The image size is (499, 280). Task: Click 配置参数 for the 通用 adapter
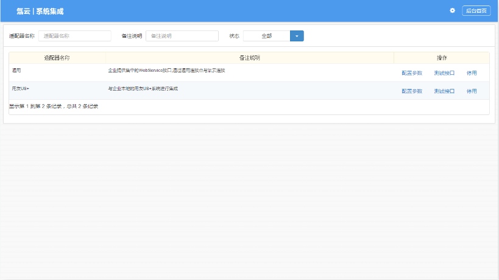tap(412, 73)
